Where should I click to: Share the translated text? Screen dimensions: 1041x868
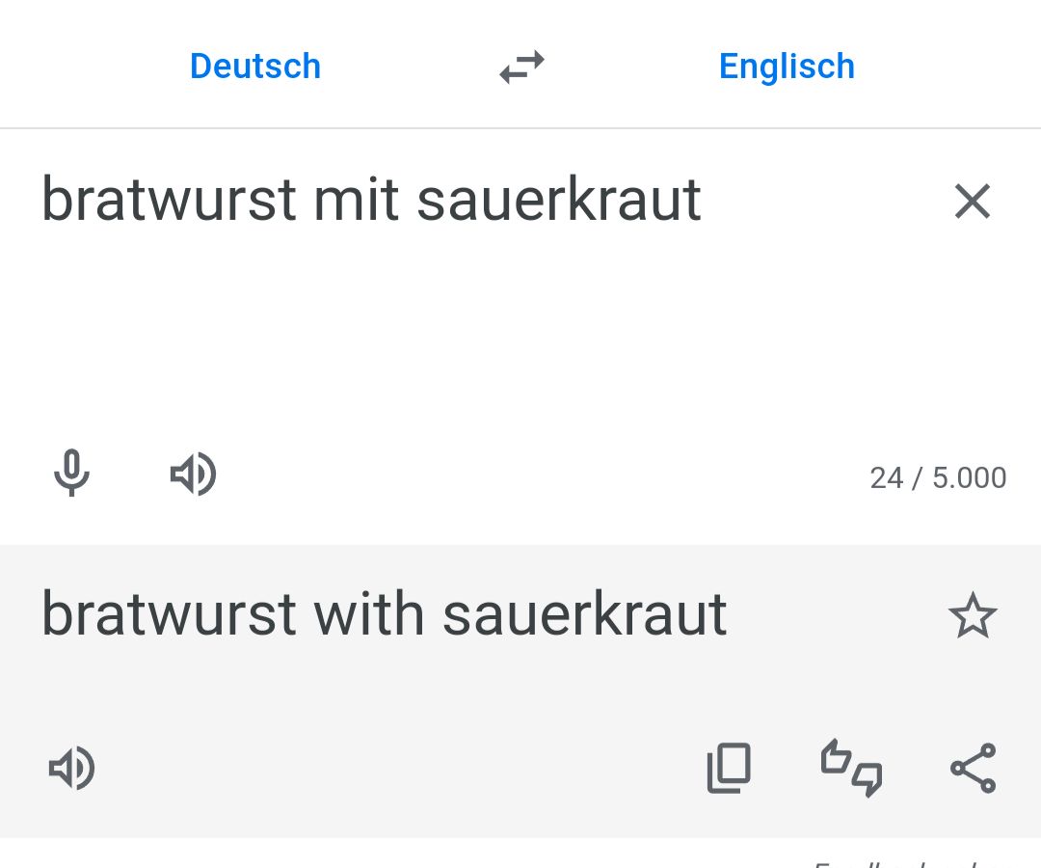coord(973,769)
